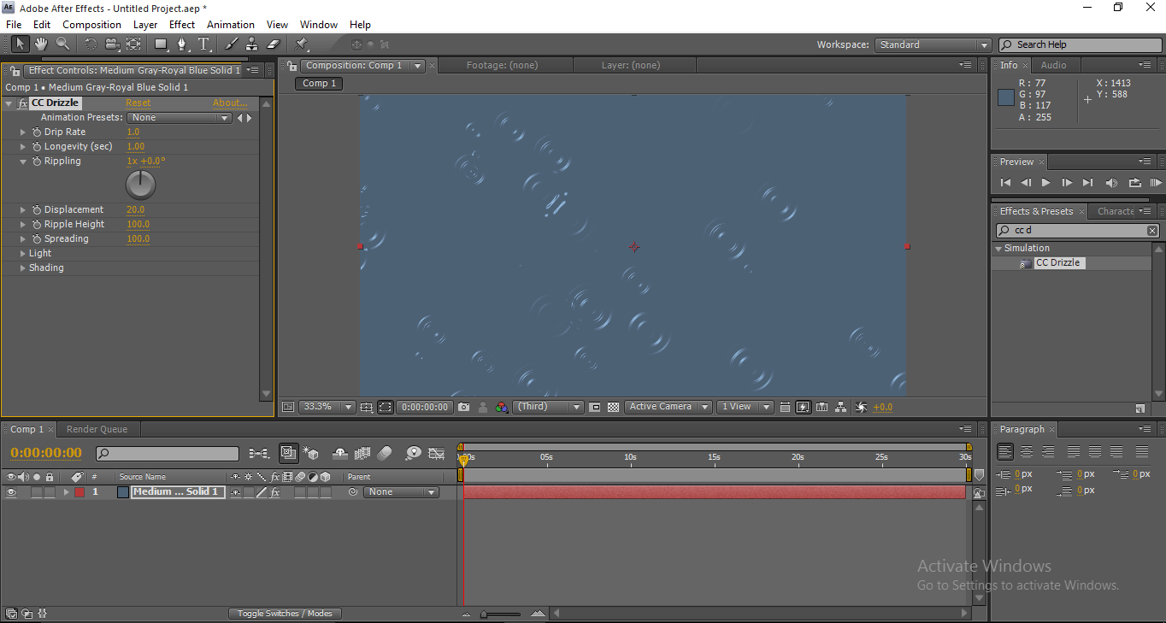Toggle the transparency grid in viewer
1166x623 pixels.
pos(613,408)
